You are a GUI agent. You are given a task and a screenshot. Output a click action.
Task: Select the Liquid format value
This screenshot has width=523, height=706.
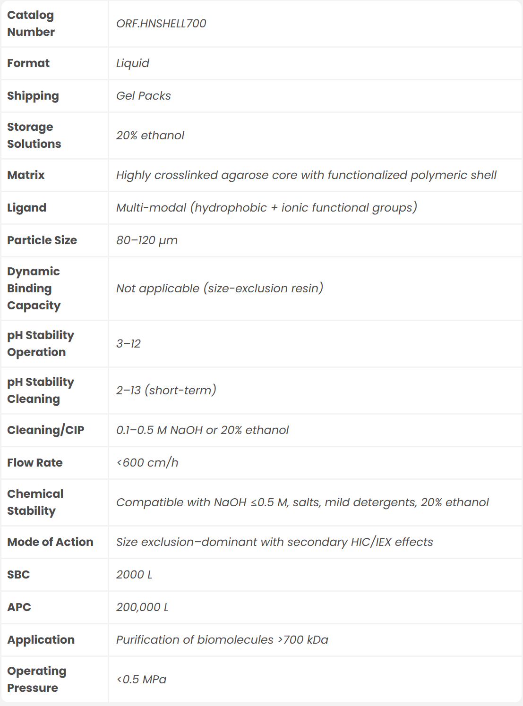click(x=133, y=63)
